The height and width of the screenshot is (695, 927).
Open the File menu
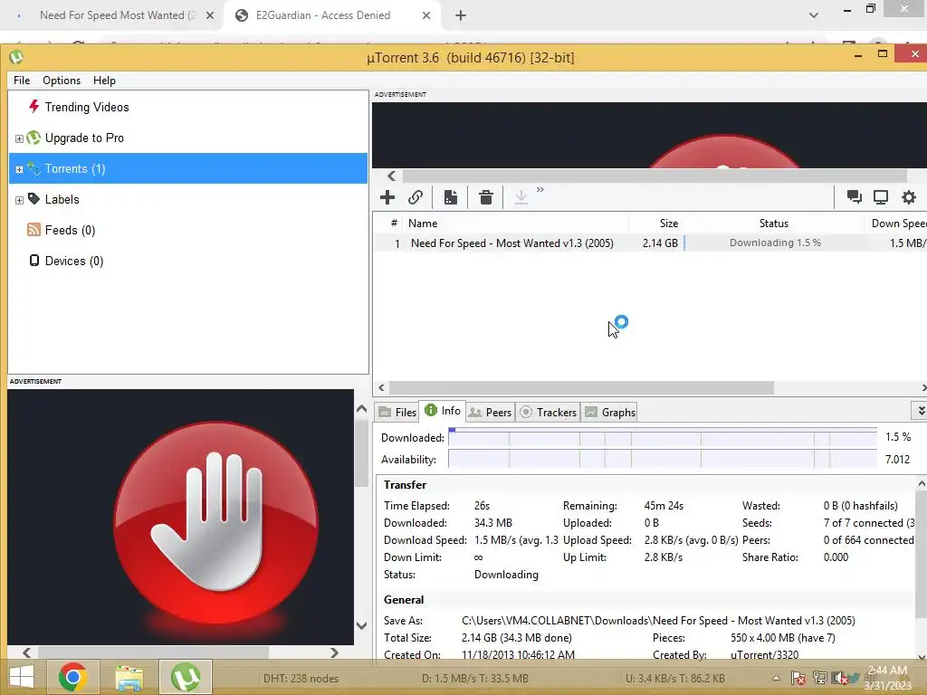click(22, 81)
